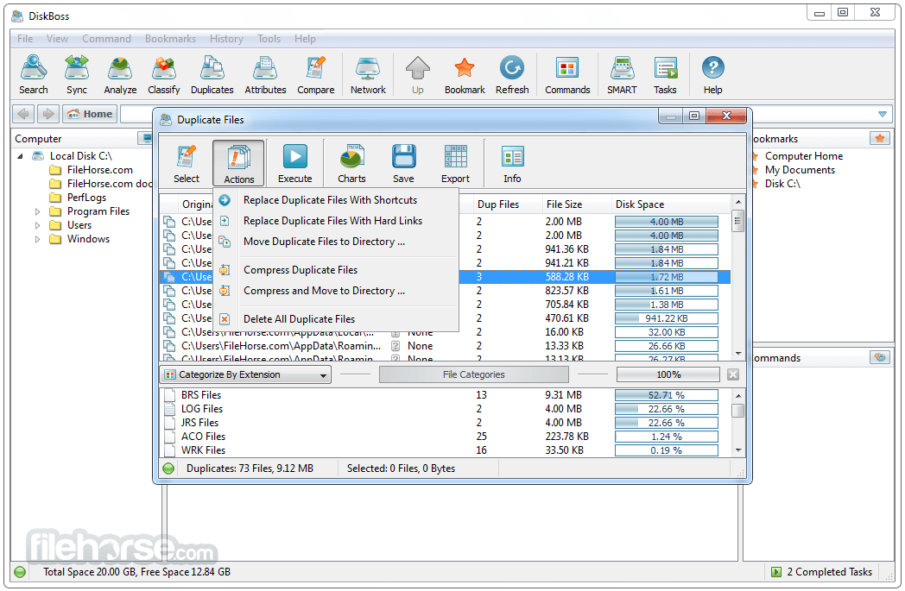Select the FileHorse.com folder in tree
This screenshot has width=905, height=591.
coord(100,170)
